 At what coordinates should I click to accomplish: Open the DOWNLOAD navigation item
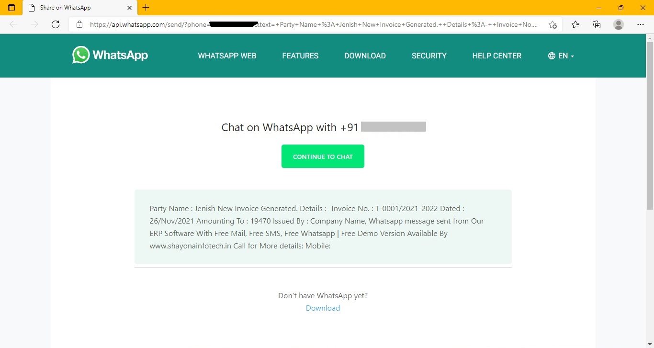pos(365,56)
